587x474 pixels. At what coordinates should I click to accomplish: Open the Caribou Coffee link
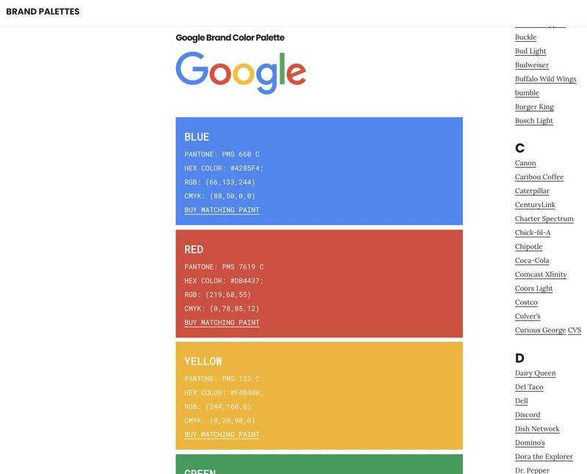tap(539, 177)
